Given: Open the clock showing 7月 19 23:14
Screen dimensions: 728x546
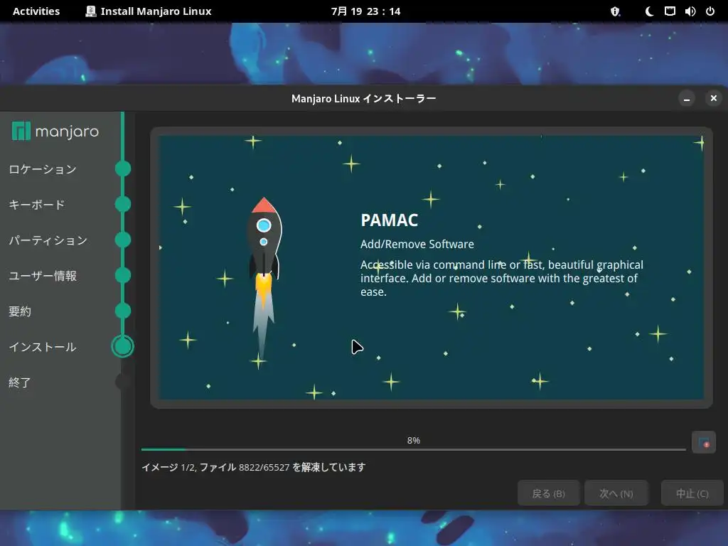Looking at the screenshot, I should tap(365, 11).
